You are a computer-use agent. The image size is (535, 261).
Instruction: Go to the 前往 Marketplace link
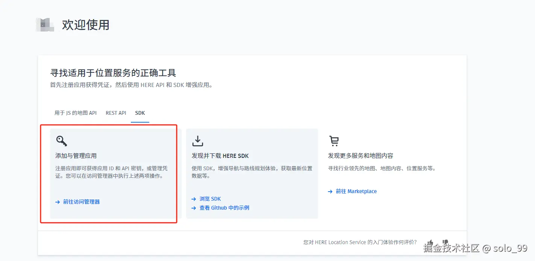[x=356, y=192]
